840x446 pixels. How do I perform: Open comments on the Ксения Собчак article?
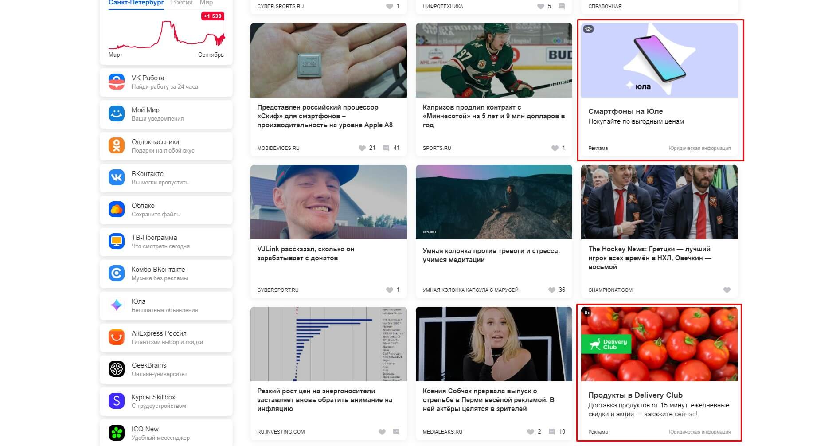[552, 432]
